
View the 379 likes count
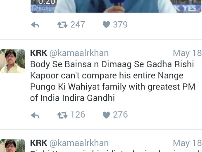(x=120, y=24)
